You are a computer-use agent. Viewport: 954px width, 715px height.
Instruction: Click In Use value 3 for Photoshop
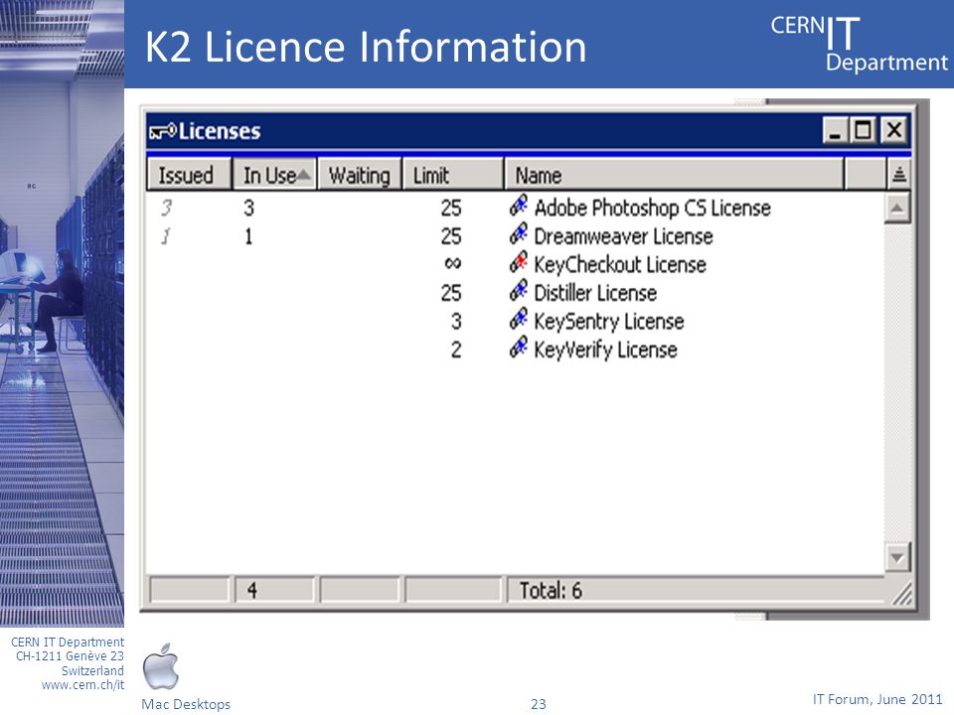pos(248,208)
